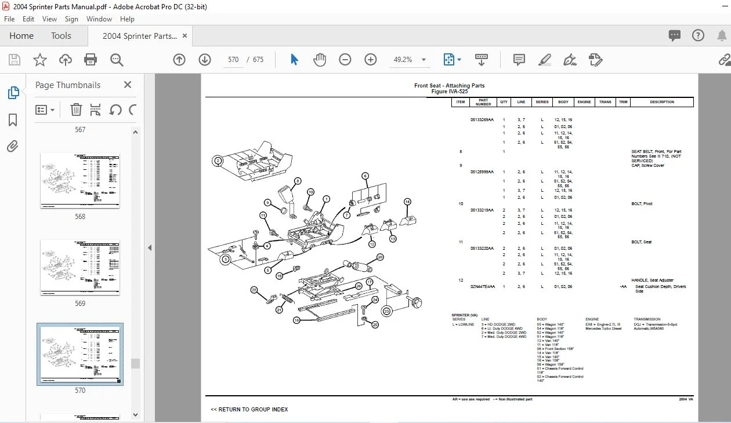Click the thumbnails panel scrollbar handle

pyautogui.click(x=135, y=363)
